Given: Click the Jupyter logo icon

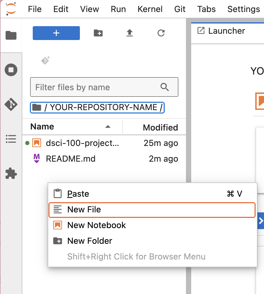Looking at the screenshot, I should (11, 9).
